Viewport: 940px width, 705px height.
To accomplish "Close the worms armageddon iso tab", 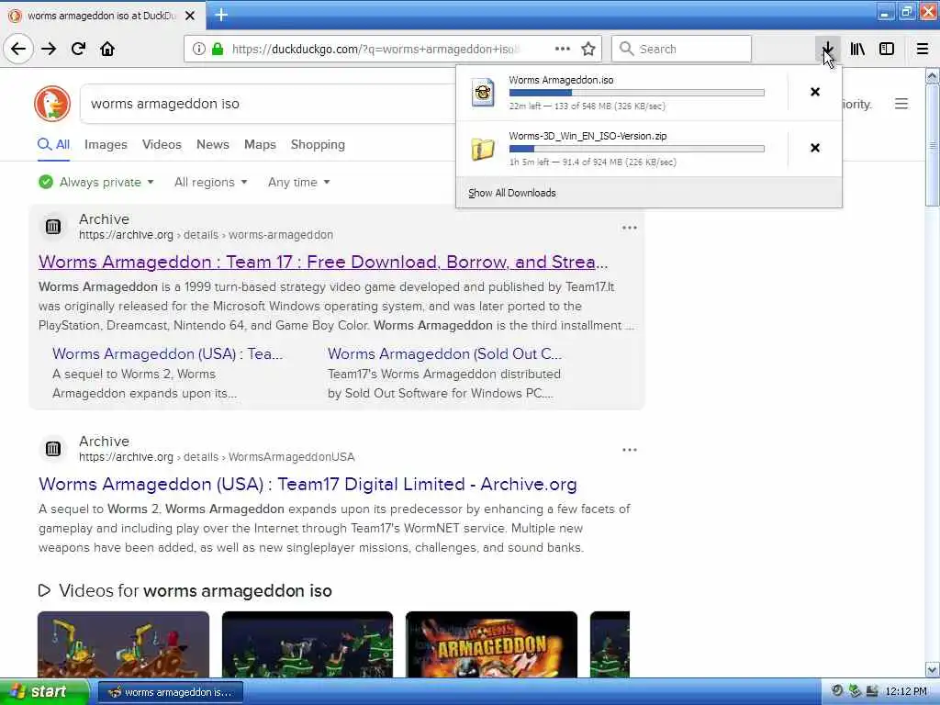I will [190, 16].
